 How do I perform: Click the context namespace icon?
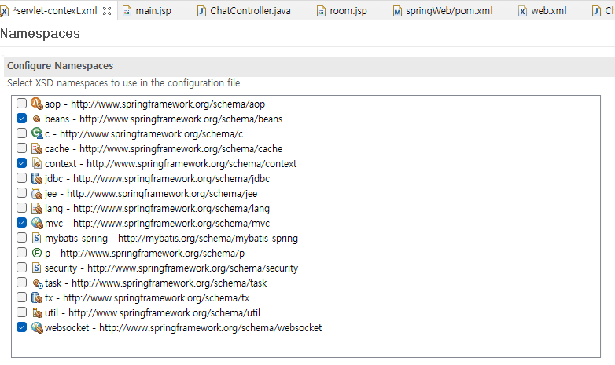point(37,163)
